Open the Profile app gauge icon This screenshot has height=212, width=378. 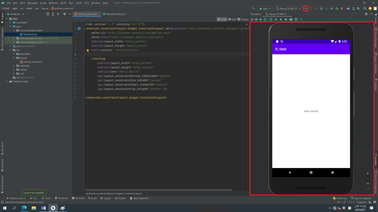pos(331,8)
